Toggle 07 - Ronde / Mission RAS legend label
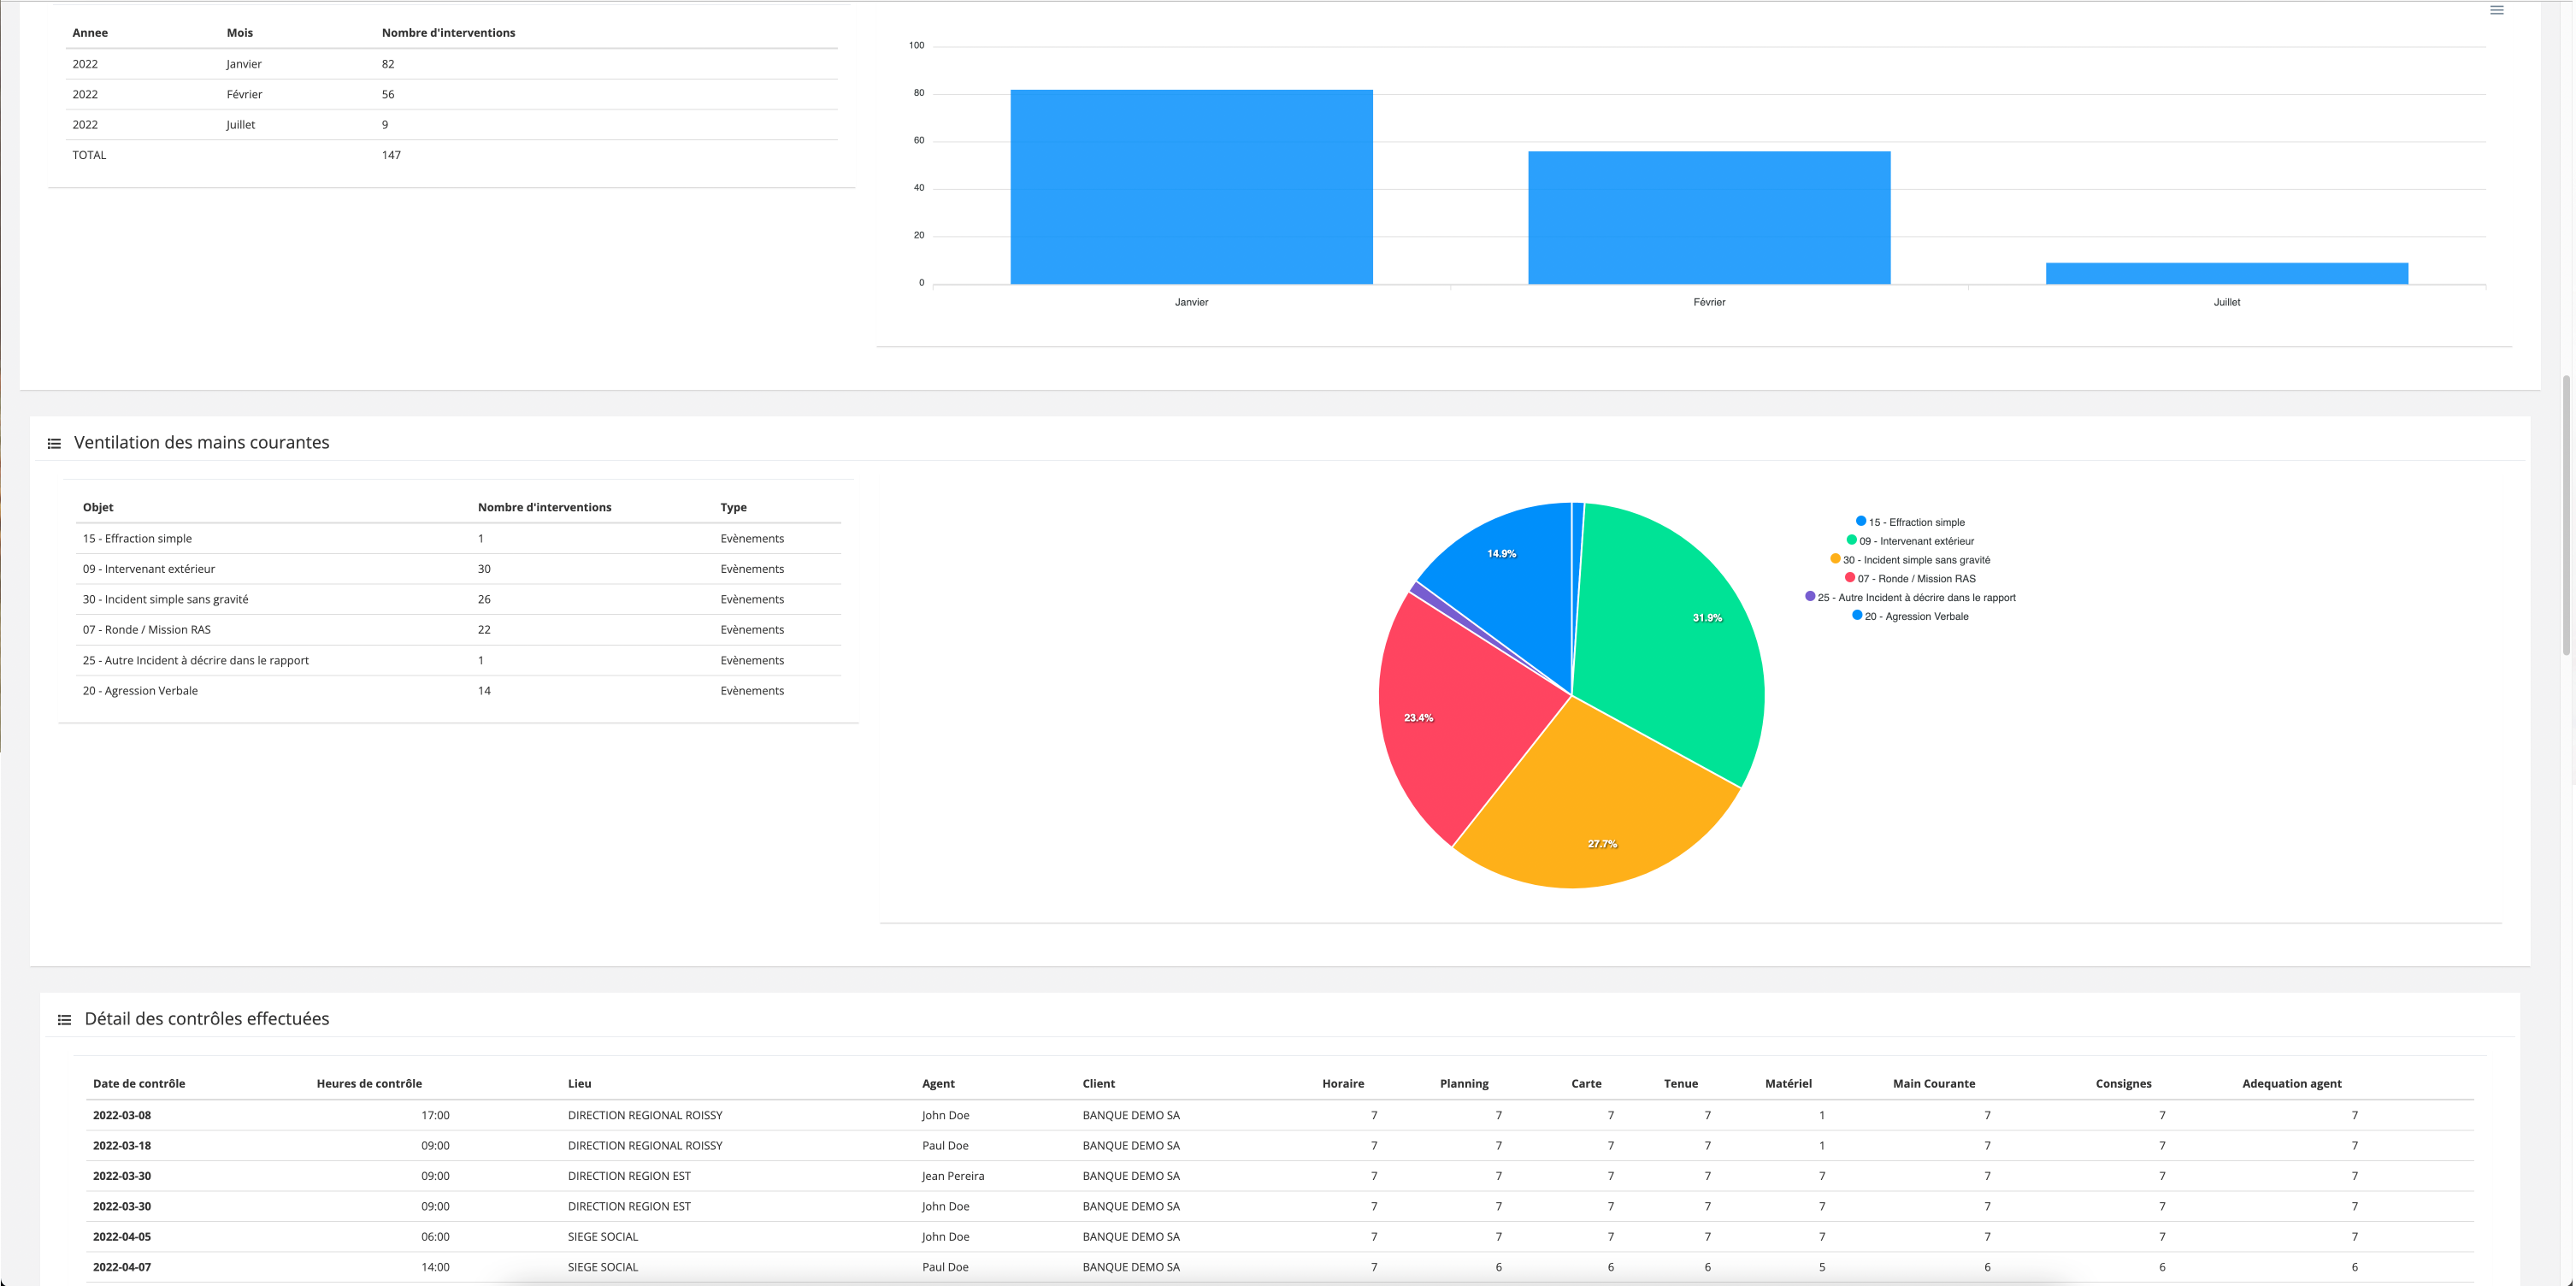Screen dimensions: 2576x1286 pos(1916,579)
